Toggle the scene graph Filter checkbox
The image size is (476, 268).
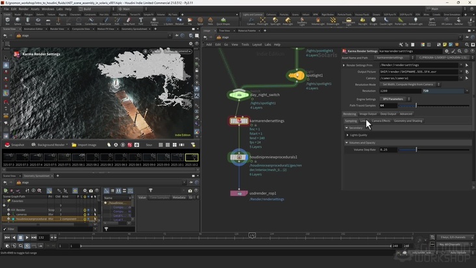click(x=5, y=229)
